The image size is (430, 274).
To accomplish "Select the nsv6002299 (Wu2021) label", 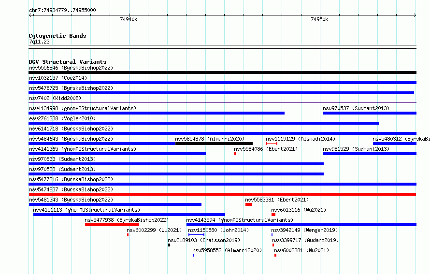I will click(154, 230).
